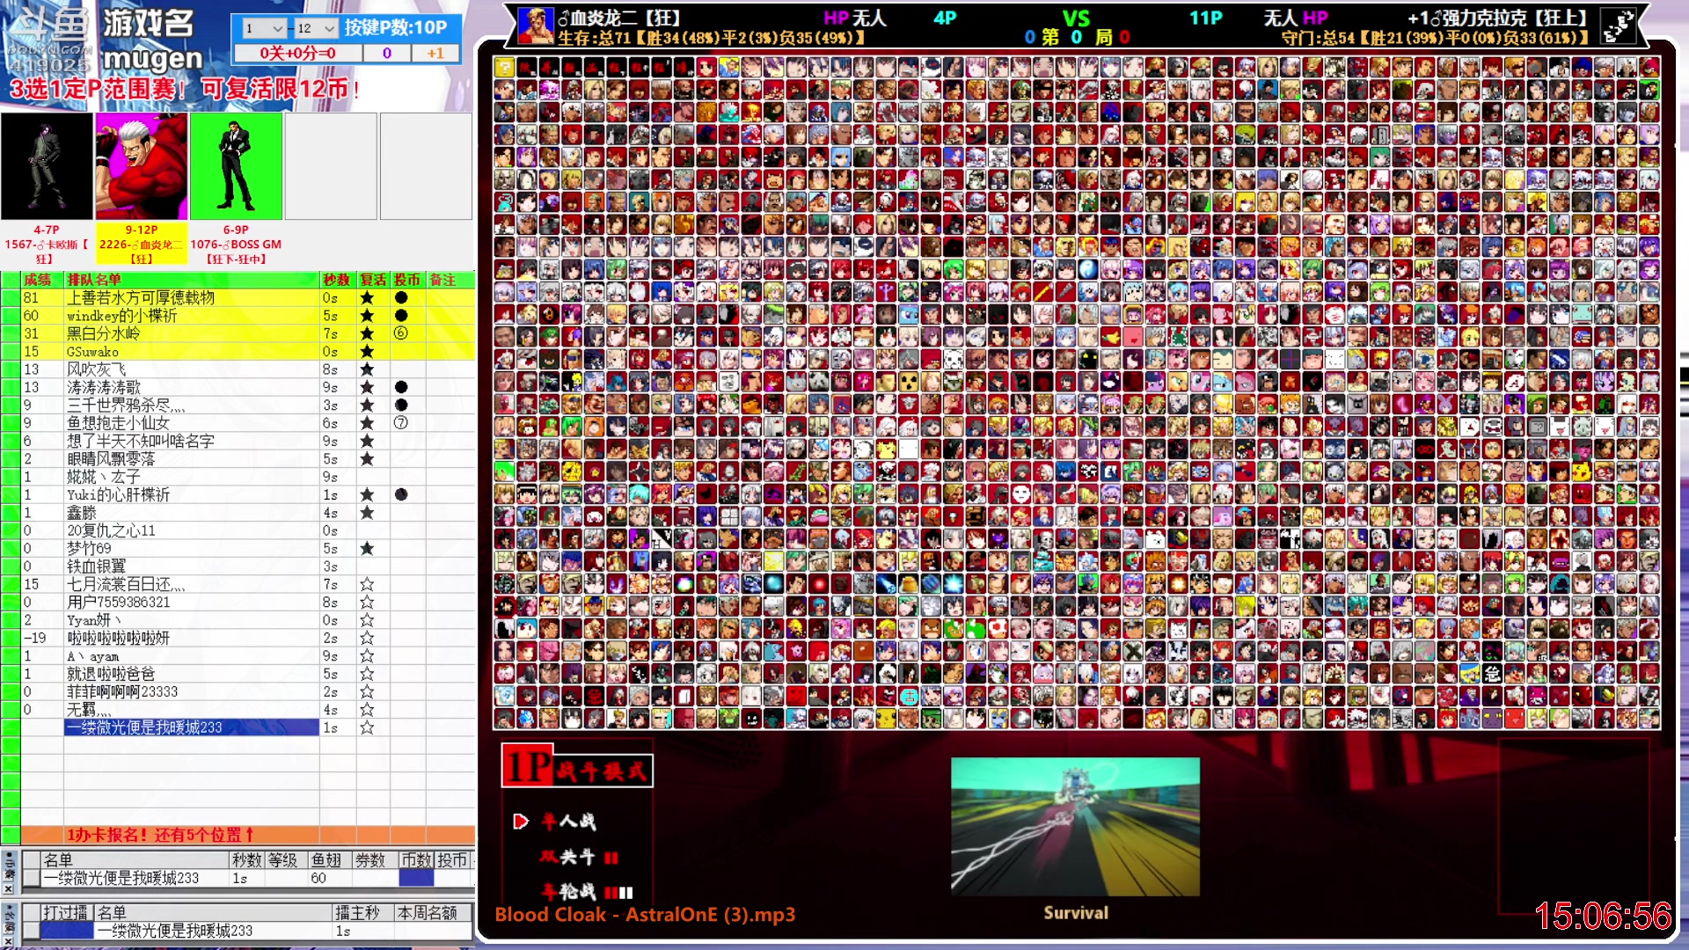Click the A丶ayam name in the queue
The width and height of the screenshot is (1689, 950).
[x=93, y=656]
